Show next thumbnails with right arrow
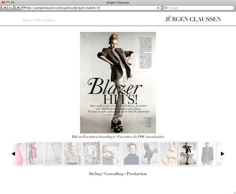This screenshot has height=194, width=236. click(x=223, y=154)
